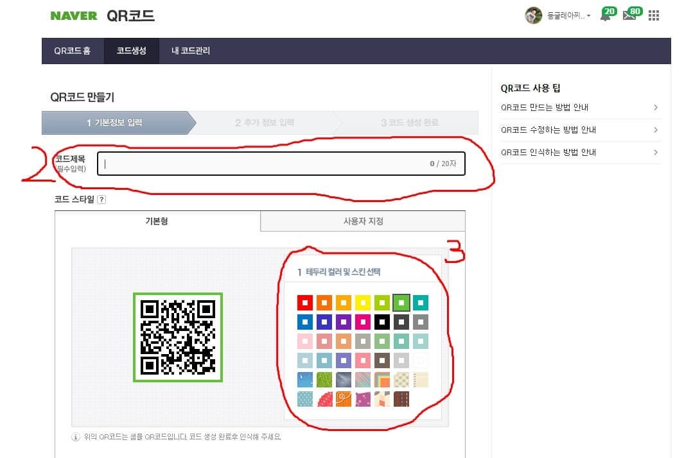Switch to the 사용자 지정 tab

point(362,221)
